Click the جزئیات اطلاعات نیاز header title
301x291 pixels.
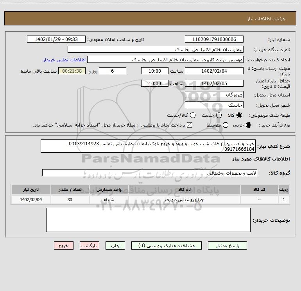[x=267, y=19]
